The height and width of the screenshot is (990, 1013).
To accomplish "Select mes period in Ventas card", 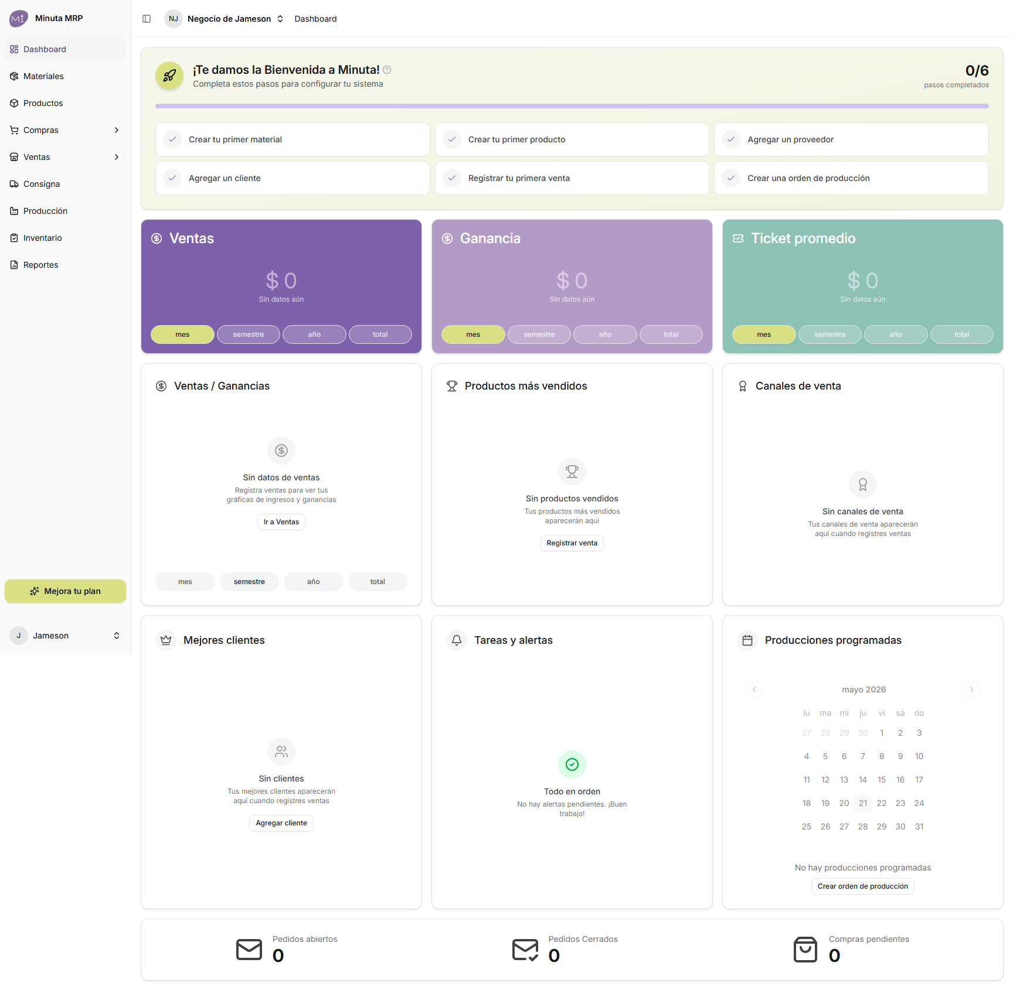I will (x=182, y=334).
